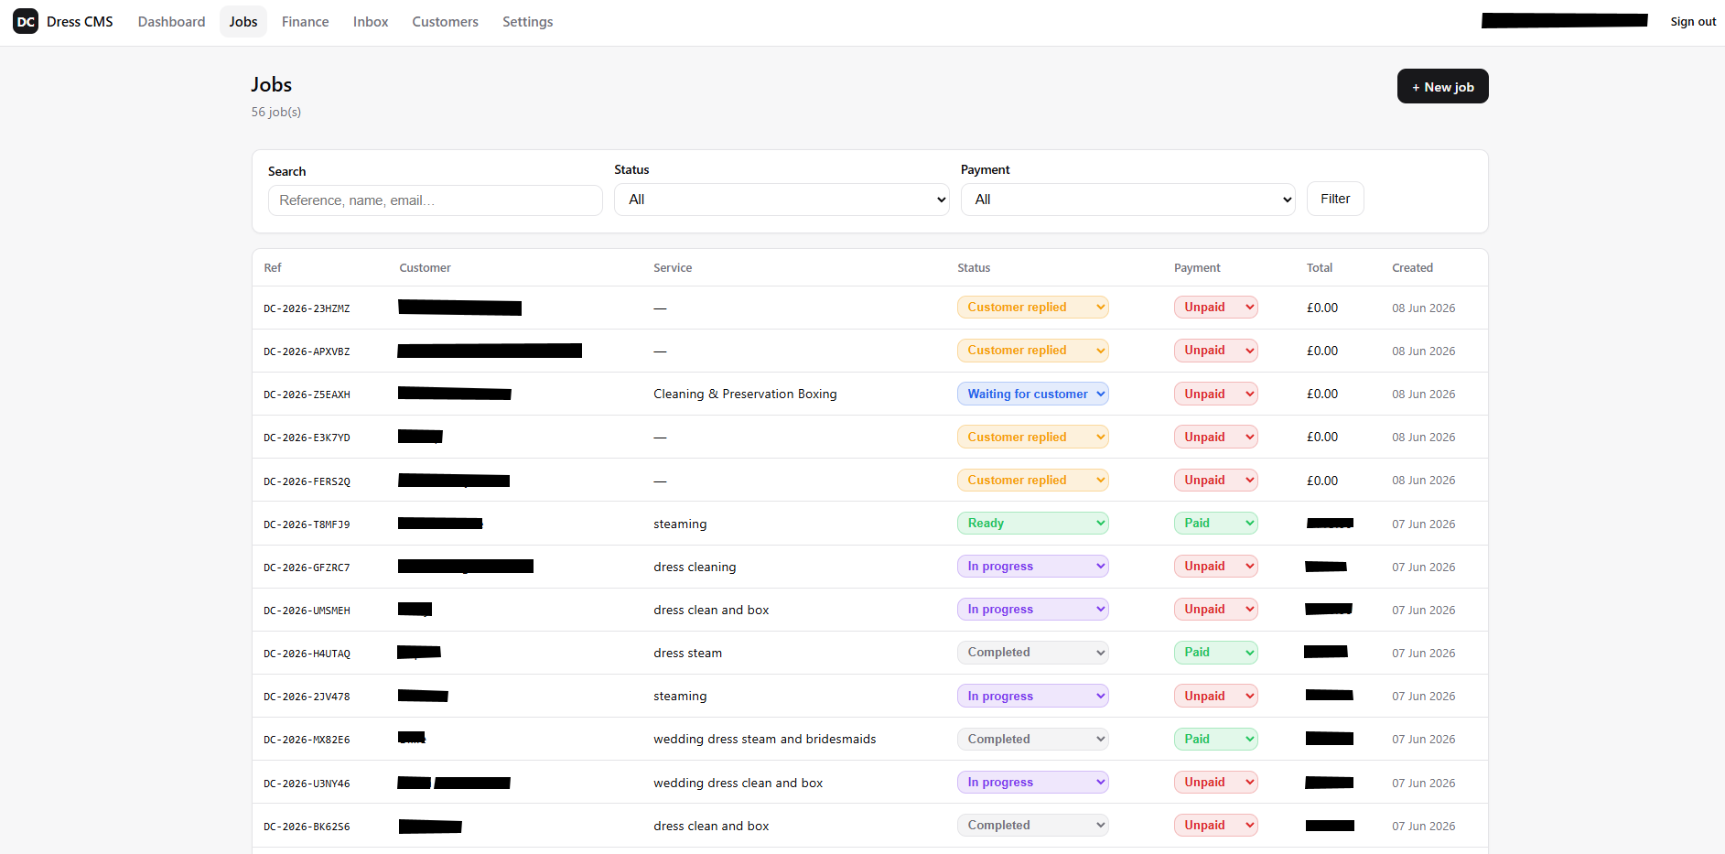Open job reference DC-2026-APXVBZ

[x=307, y=351]
